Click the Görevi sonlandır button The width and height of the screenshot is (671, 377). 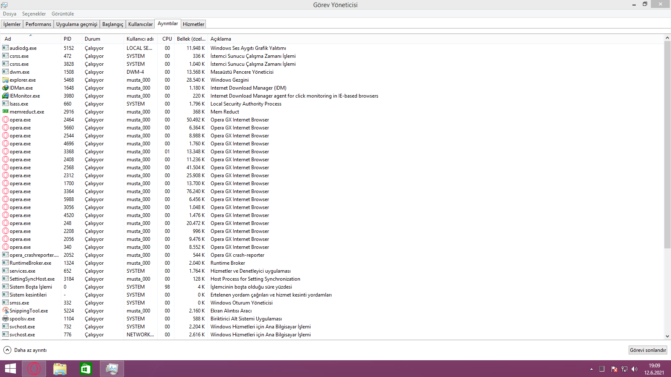click(x=648, y=350)
